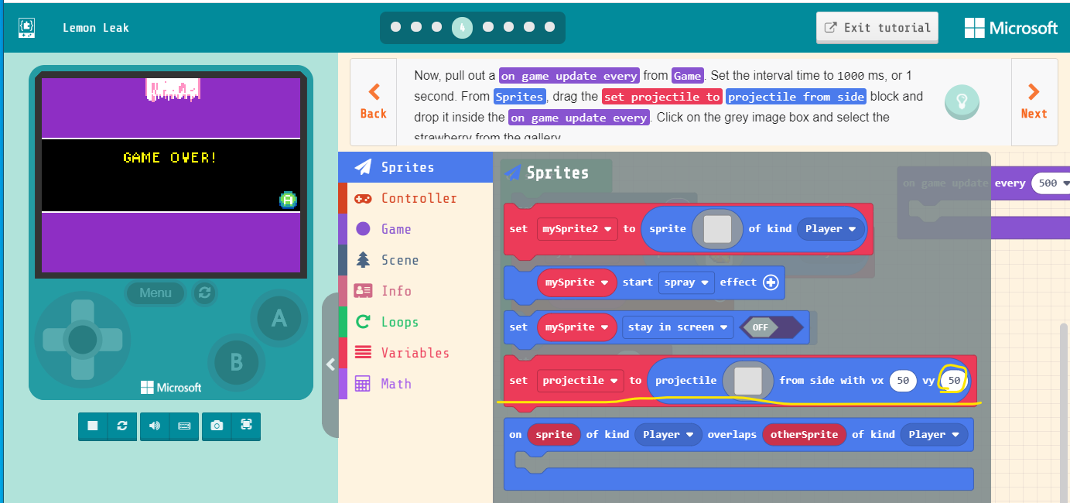This screenshot has width=1070, height=503.
Task: Click the plus icon on the spray effect block
Action: coord(771,282)
